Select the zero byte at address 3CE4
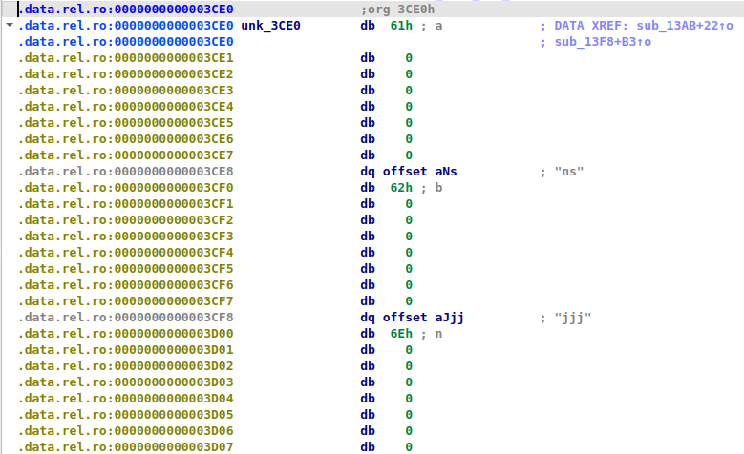This screenshot has width=744, height=454. [409, 106]
